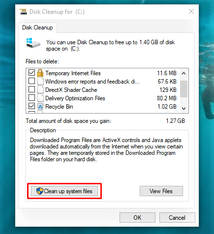214x234 pixels.
Task: Open View Files button
Action: click(x=161, y=191)
